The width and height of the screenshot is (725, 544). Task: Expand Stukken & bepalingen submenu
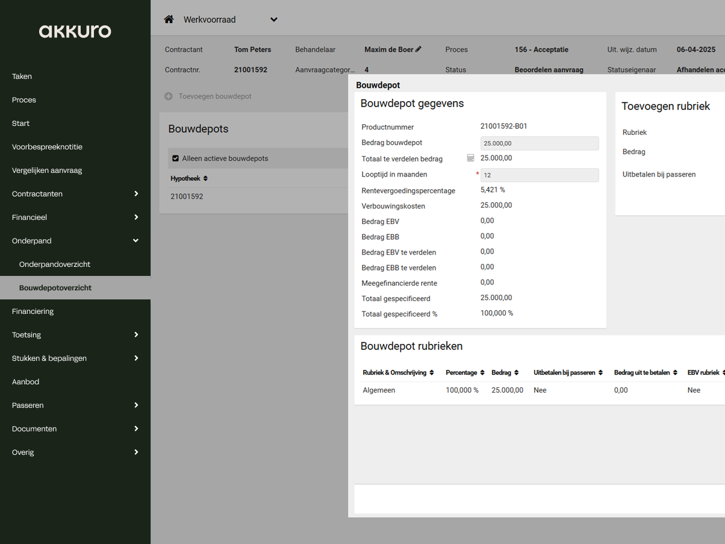tap(75, 358)
